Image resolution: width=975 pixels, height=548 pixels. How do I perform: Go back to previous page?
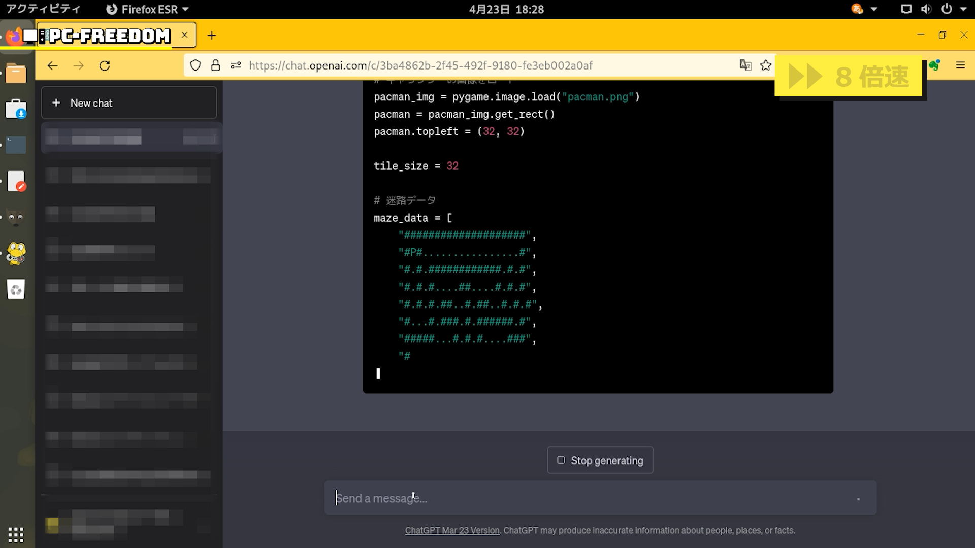53,65
